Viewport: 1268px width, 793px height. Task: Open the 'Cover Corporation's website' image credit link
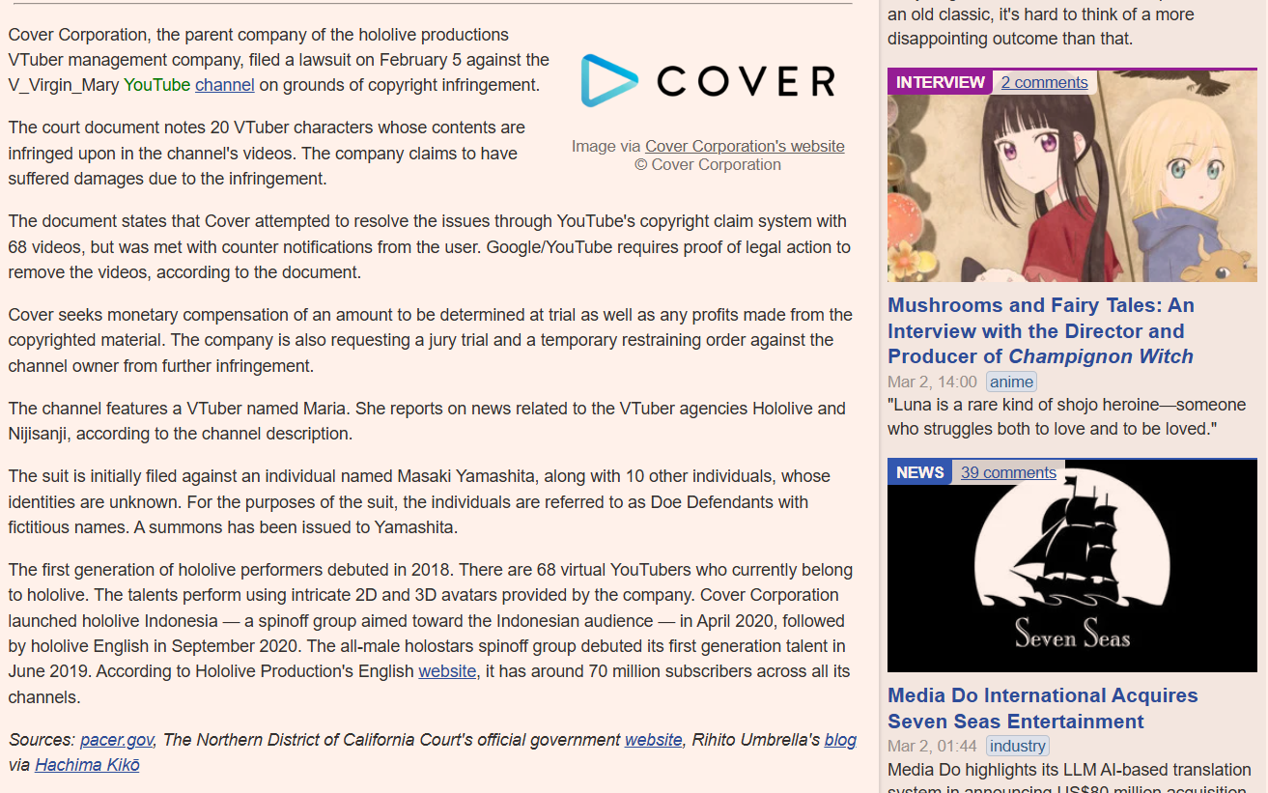[x=745, y=146]
